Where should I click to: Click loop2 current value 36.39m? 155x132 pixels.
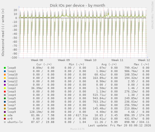pos(37,88)
